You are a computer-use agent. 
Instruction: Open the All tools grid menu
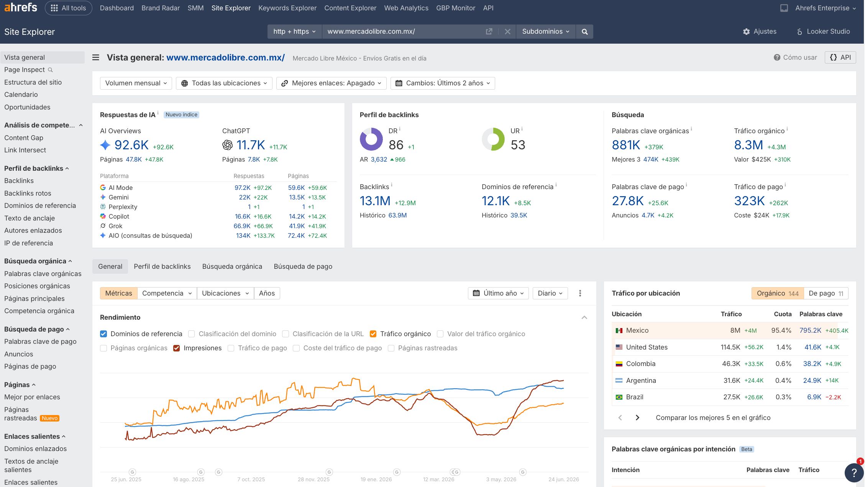point(68,8)
